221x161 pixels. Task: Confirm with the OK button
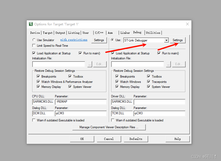tap(82, 139)
